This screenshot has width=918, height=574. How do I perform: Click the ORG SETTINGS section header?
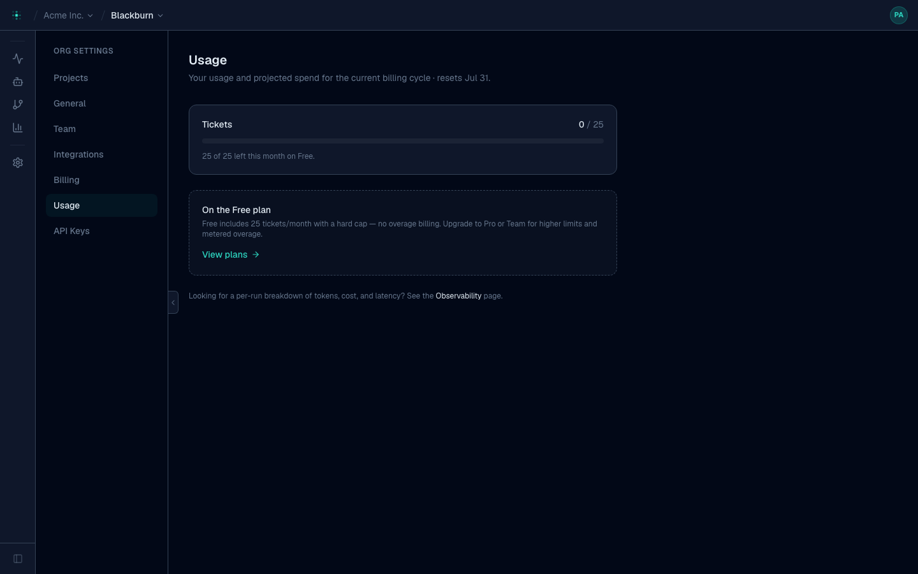pos(84,51)
